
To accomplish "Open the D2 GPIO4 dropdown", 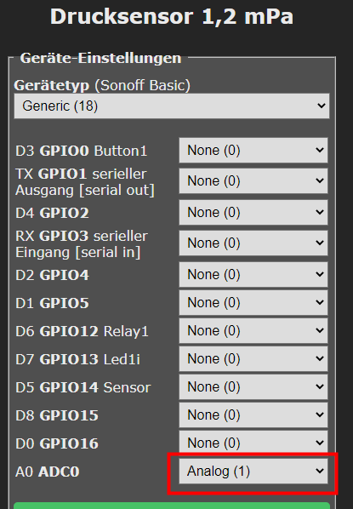I will (253, 274).
